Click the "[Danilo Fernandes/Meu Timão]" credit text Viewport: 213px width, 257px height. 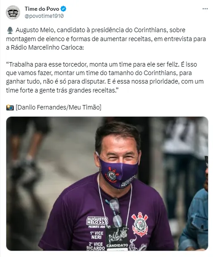[x=59, y=108]
